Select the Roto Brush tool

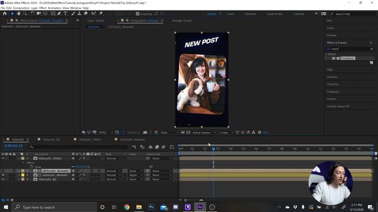[93, 14]
